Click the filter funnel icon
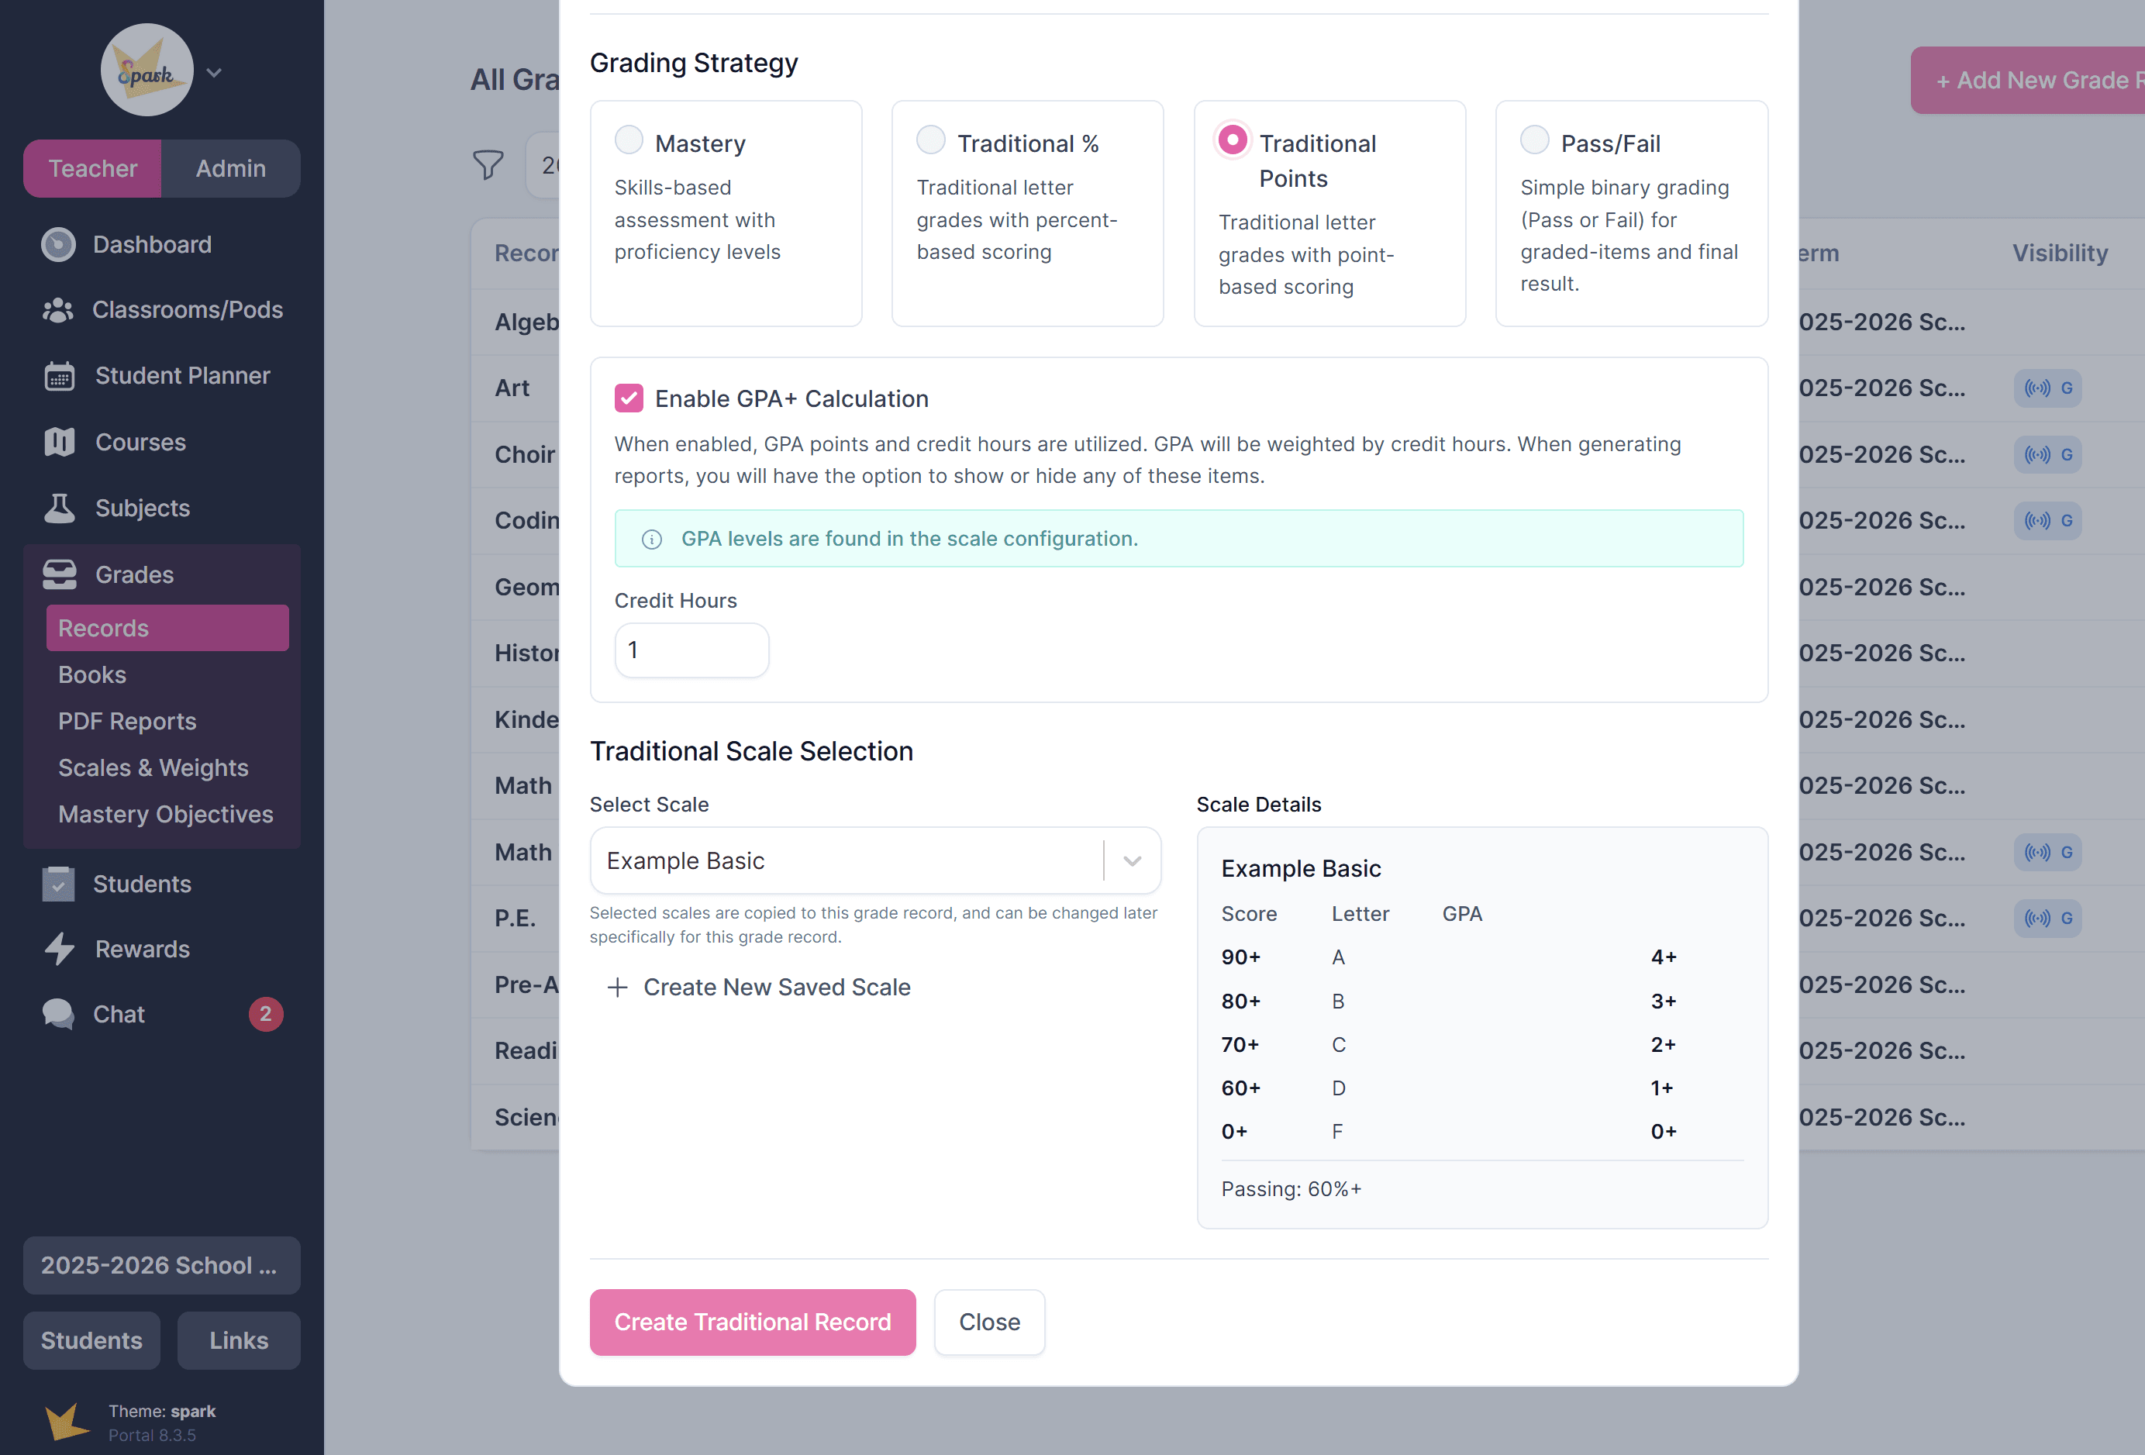 pos(488,165)
